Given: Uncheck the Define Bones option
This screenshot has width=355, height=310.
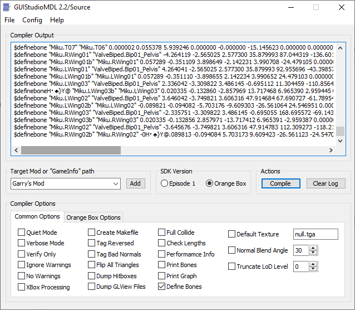Looking at the screenshot, I should pyautogui.click(x=162, y=287).
